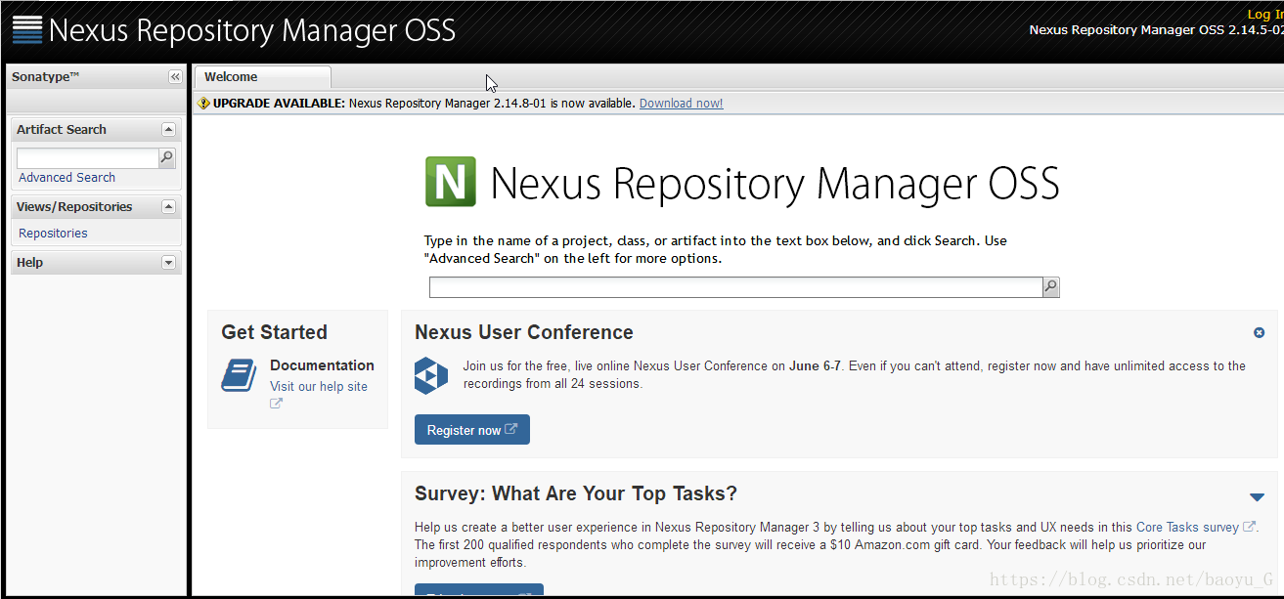Collapse the Artifact Search panel
Viewport: 1284px width, 599px height.
168,130
